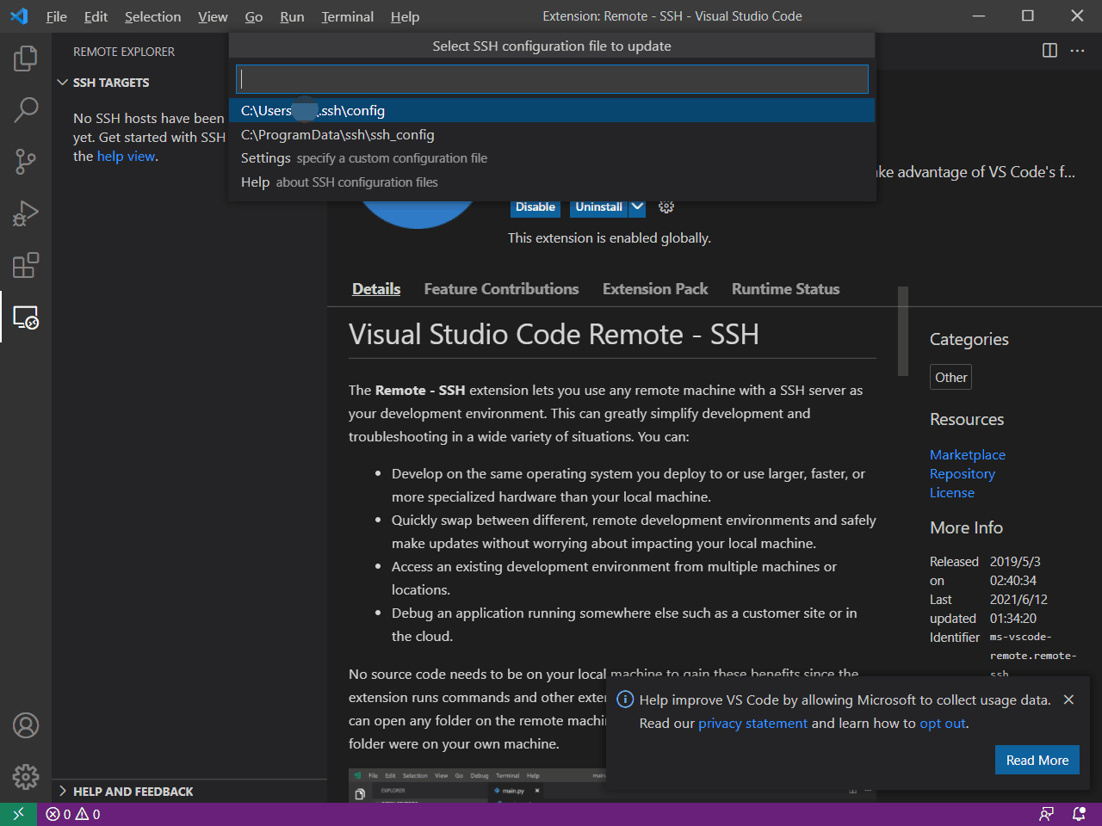Click the REMOTE EXPLORER panel title
Image resolution: width=1102 pixels, height=826 pixels.
tap(124, 52)
